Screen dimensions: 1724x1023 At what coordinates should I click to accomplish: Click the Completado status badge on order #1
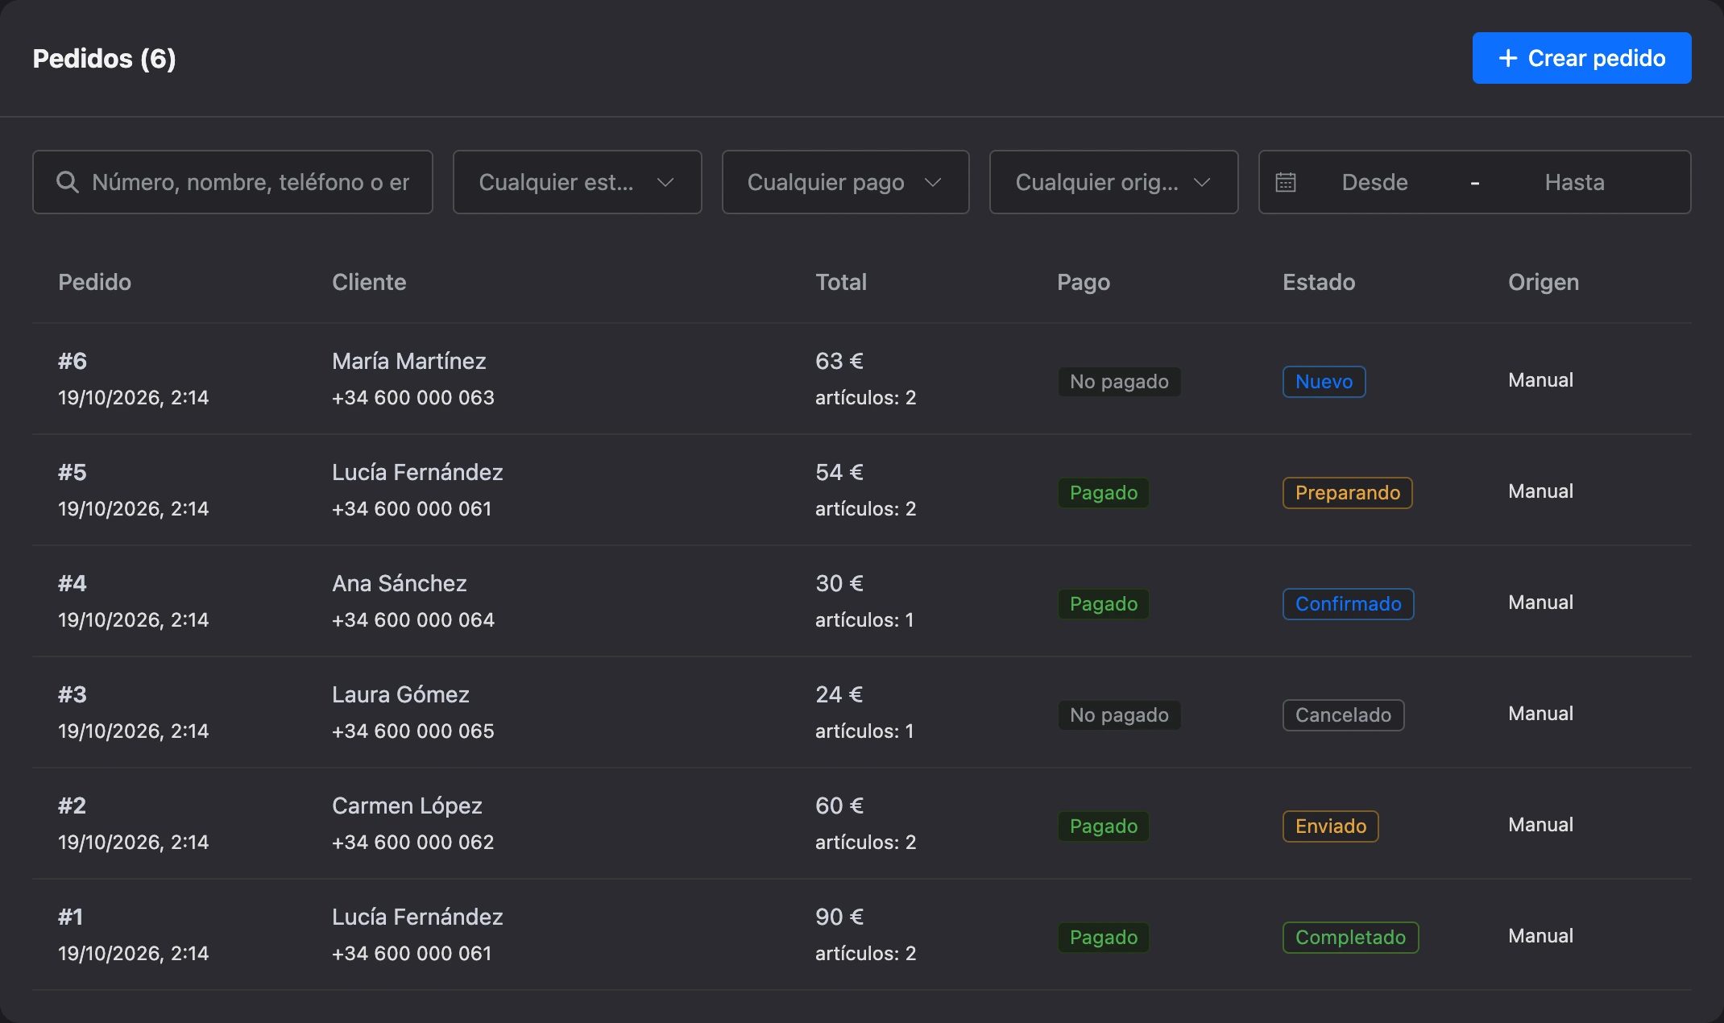click(1350, 938)
